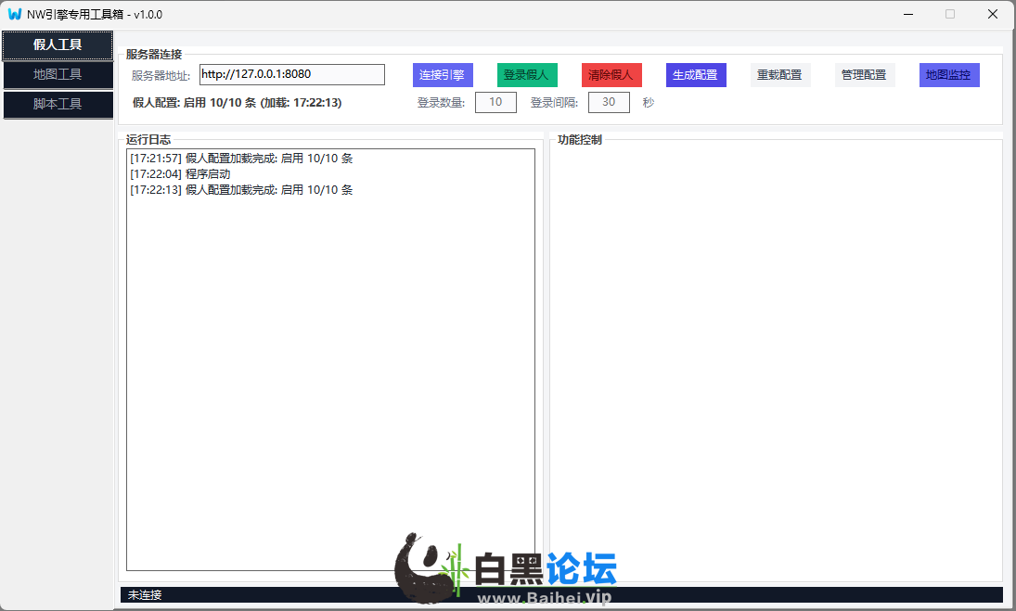The image size is (1016, 611).
Task: Click the 重载配置 button
Action: coord(780,75)
